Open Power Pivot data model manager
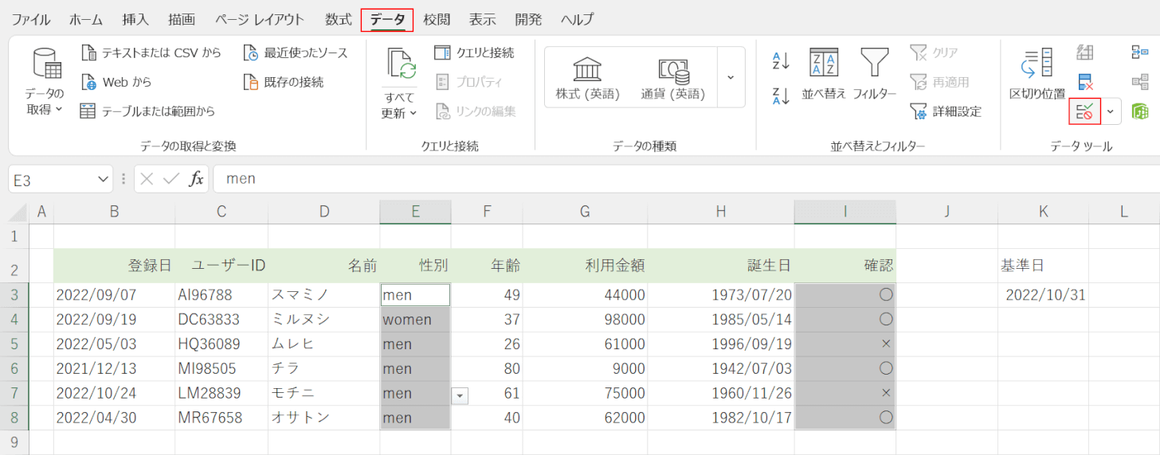1160x455 pixels. [1140, 111]
